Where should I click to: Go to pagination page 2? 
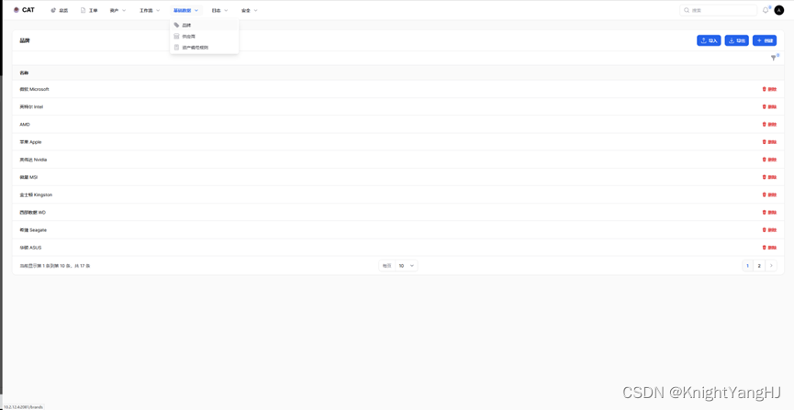click(x=759, y=266)
